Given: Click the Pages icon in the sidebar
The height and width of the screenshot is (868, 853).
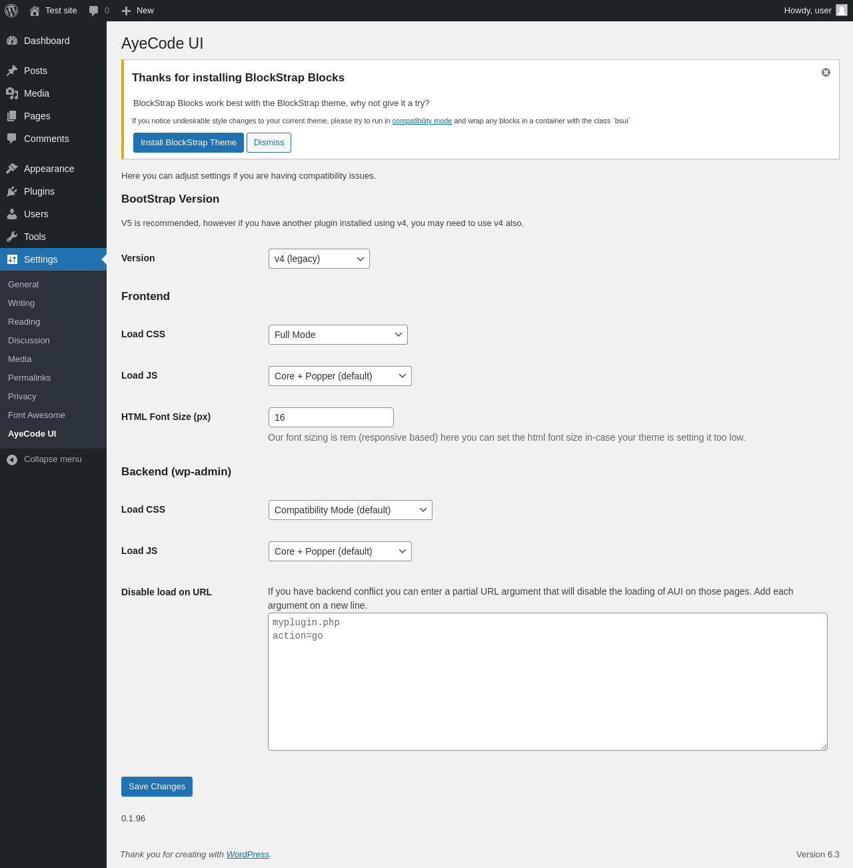Looking at the screenshot, I should (12, 116).
